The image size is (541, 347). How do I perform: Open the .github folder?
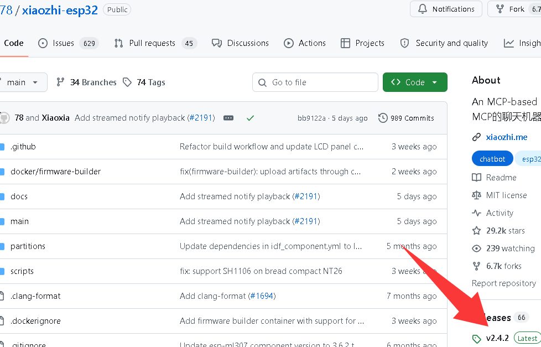(23, 147)
